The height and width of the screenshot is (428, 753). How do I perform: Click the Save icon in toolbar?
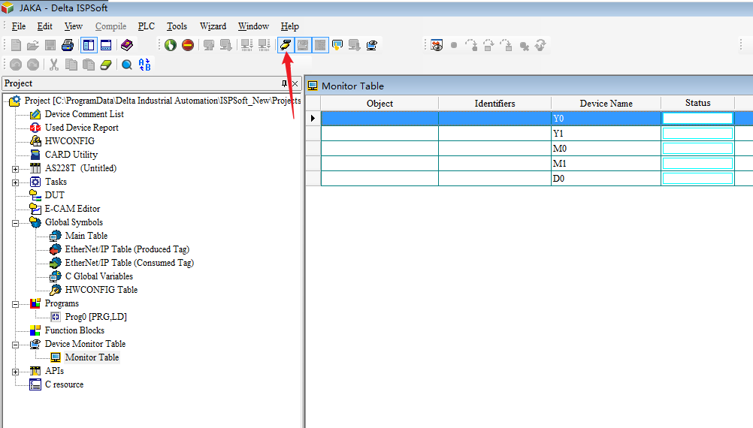point(50,45)
